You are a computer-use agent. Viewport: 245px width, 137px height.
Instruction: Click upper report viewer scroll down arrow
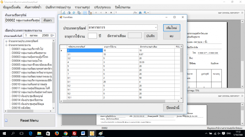pos(242,86)
